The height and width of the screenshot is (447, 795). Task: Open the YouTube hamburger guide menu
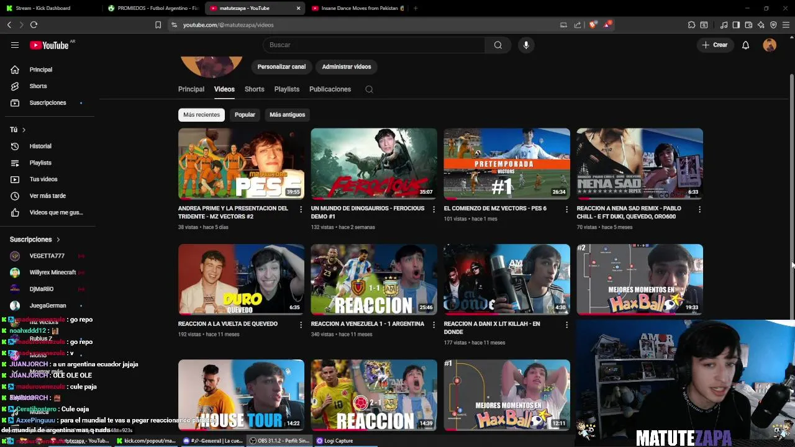click(15, 45)
